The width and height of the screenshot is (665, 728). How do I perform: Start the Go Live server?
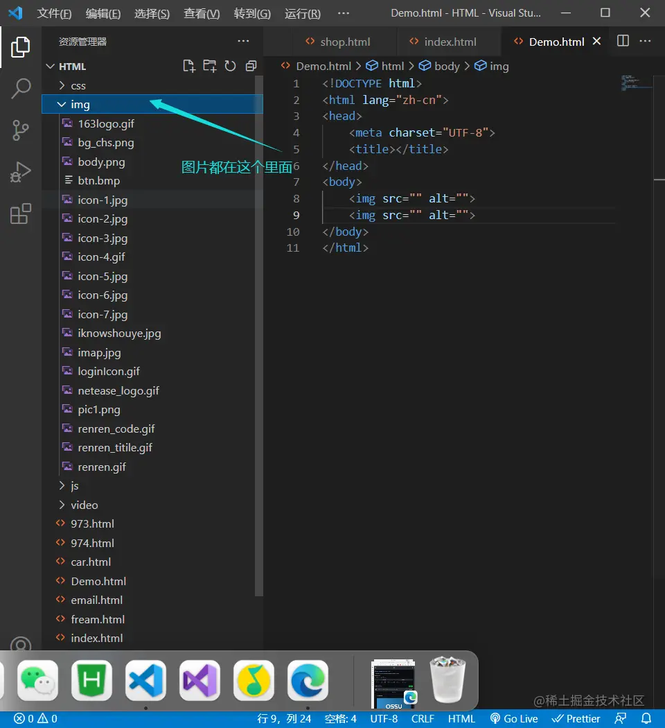pos(514,719)
